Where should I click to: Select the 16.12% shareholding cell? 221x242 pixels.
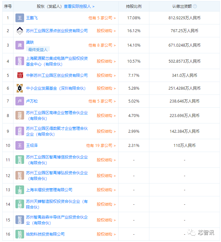[x=134, y=31]
